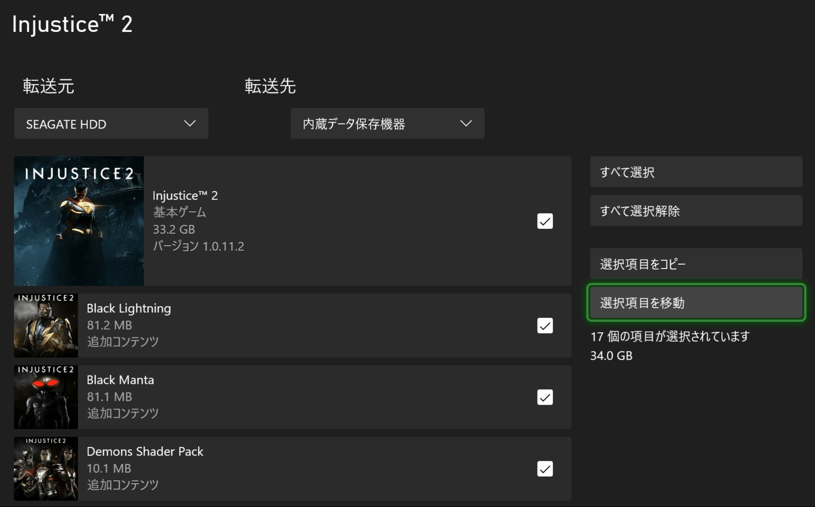Click 選択項目を移動 to move selected
Screen dimensions: 815x507
pos(696,302)
